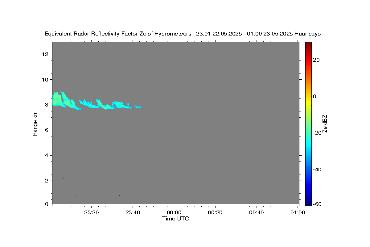The image size is (370, 247).
Task: Click the cloud echo near 8 km range
Action: (97, 101)
